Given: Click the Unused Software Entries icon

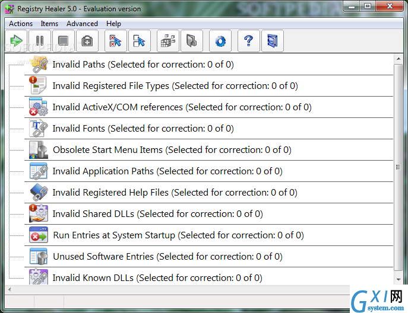Looking at the screenshot, I should point(39,256).
